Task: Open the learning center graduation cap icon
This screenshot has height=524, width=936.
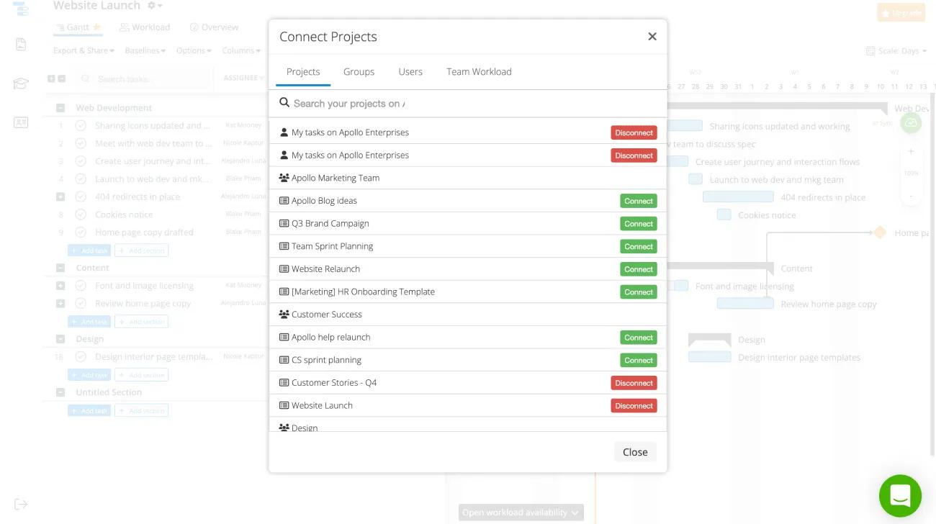Action: click(x=21, y=83)
